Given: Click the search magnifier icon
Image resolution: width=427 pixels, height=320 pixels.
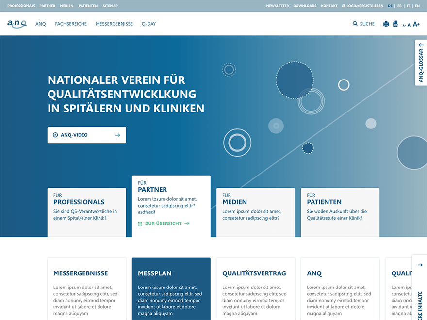Looking at the screenshot, I should pos(355,24).
